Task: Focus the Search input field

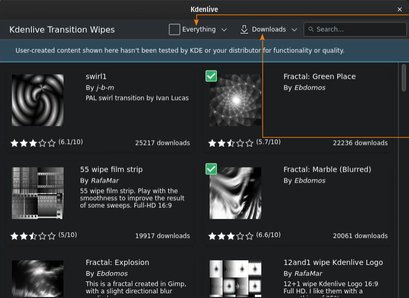Action: [355, 29]
